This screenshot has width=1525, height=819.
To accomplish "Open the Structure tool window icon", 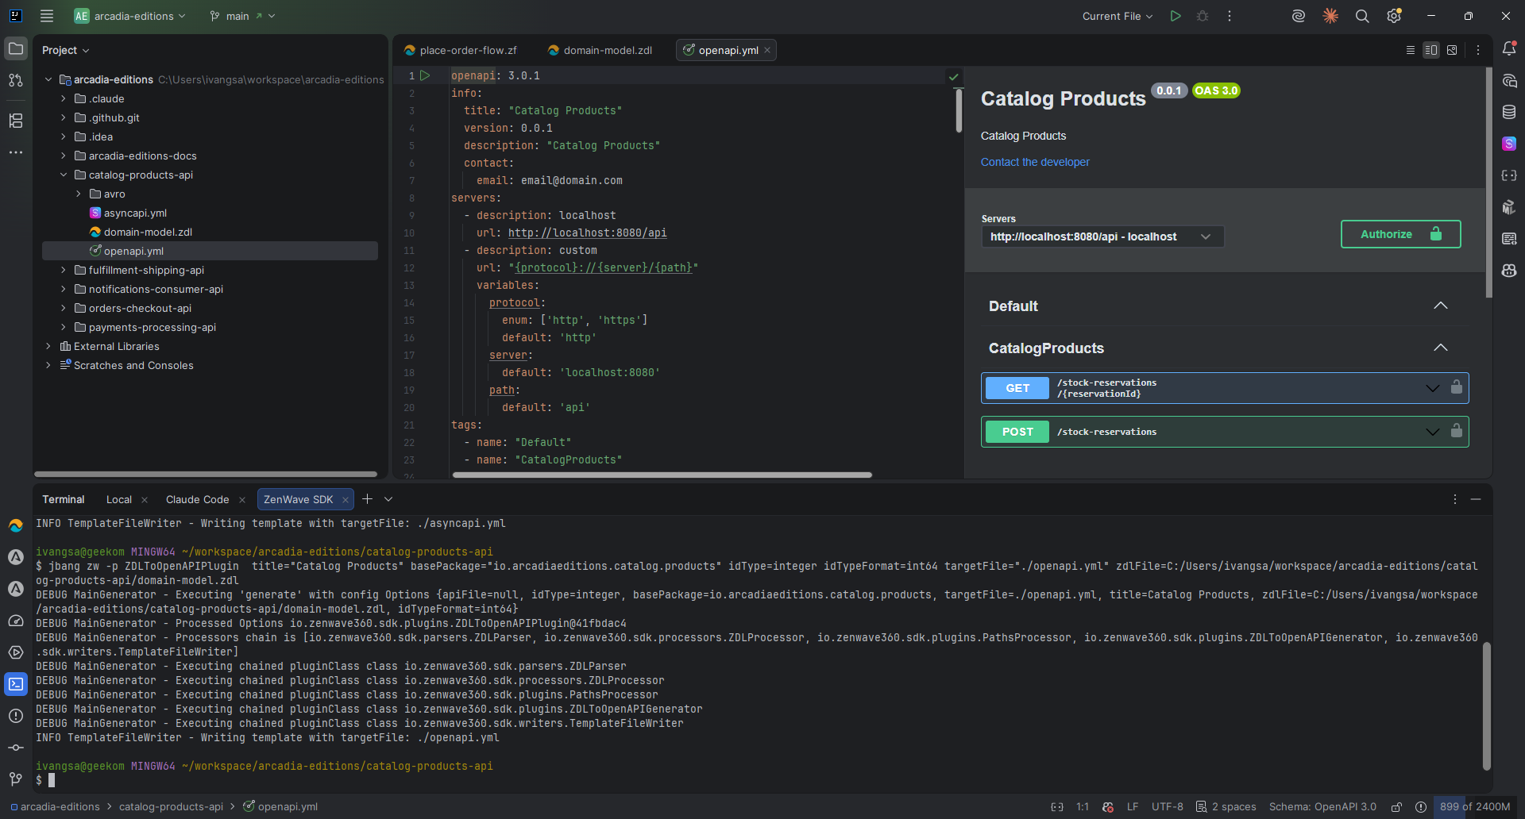I will point(16,121).
